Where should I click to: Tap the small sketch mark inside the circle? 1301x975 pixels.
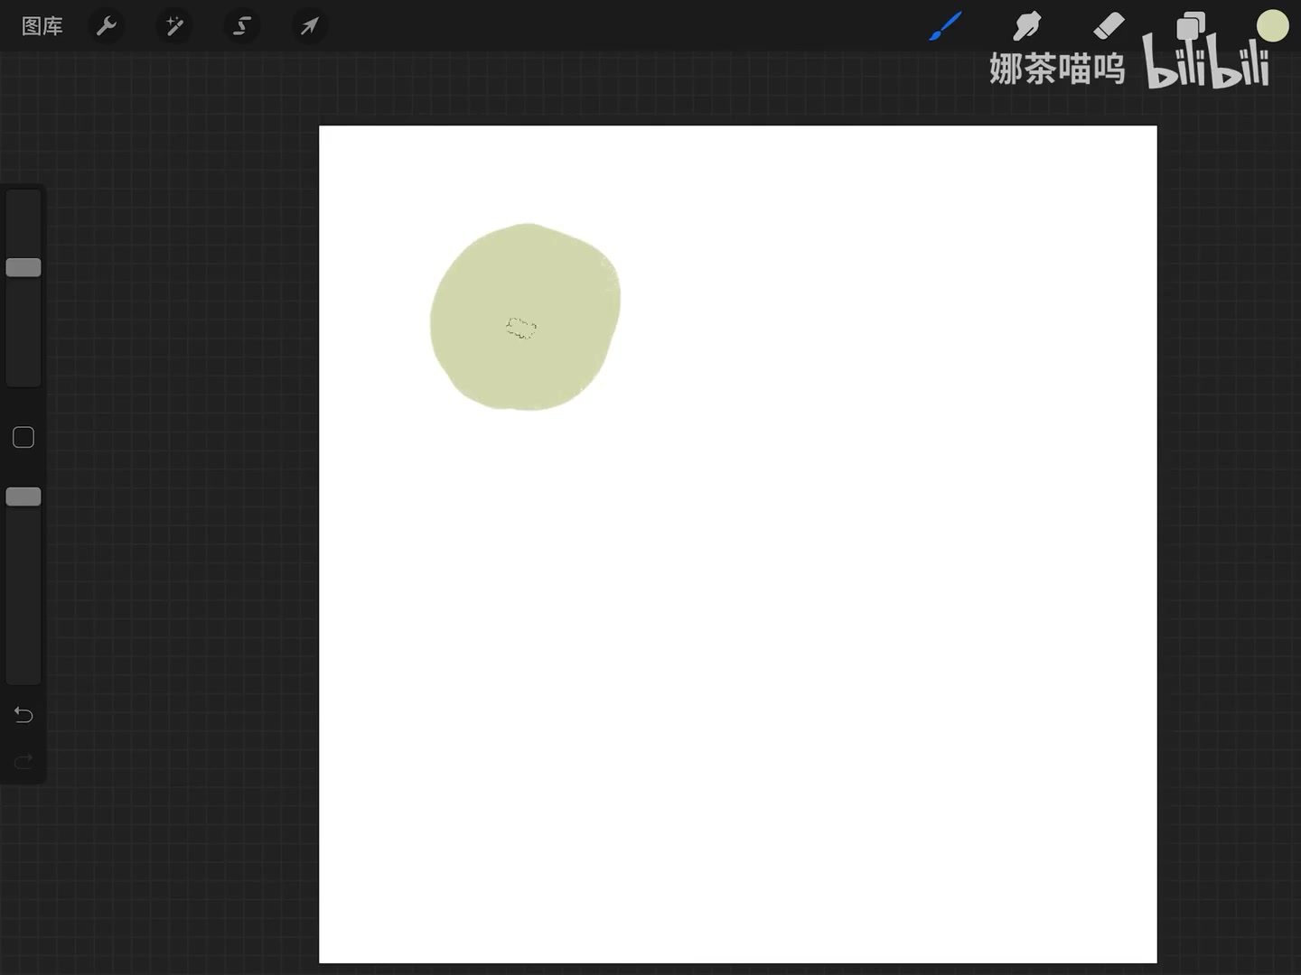[521, 328]
